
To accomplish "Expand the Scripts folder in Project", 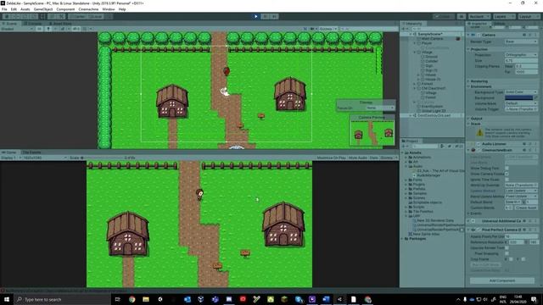I will [406, 207].
